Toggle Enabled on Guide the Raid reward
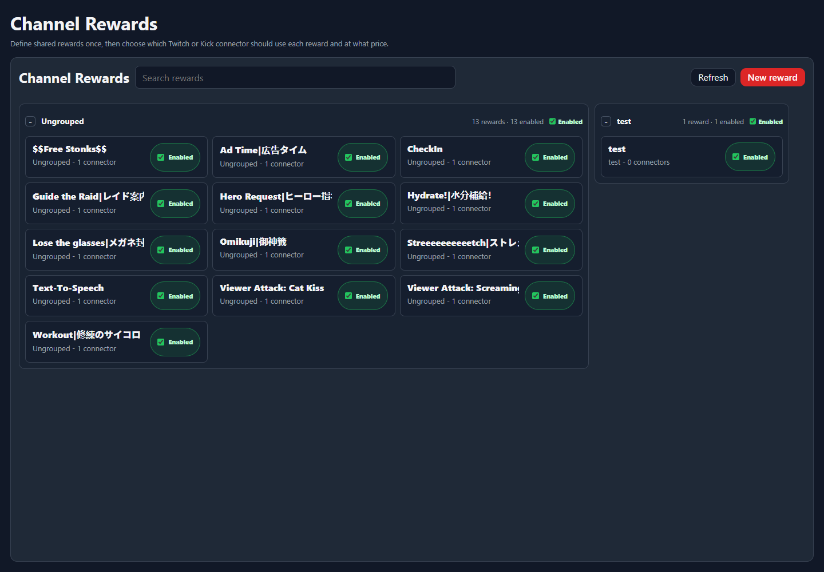This screenshot has width=824, height=572. tap(175, 204)
